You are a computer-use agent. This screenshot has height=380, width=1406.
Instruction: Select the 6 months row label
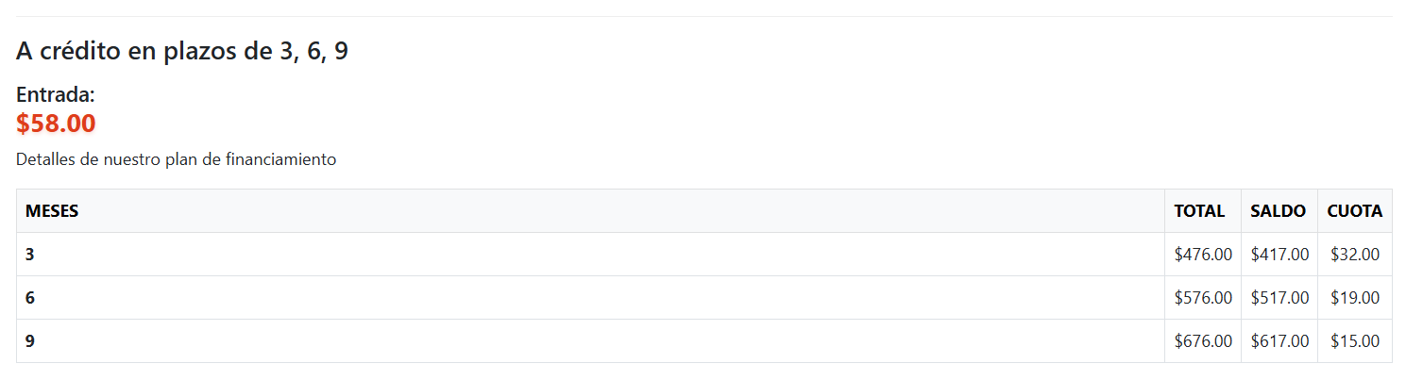click(30, 298)
